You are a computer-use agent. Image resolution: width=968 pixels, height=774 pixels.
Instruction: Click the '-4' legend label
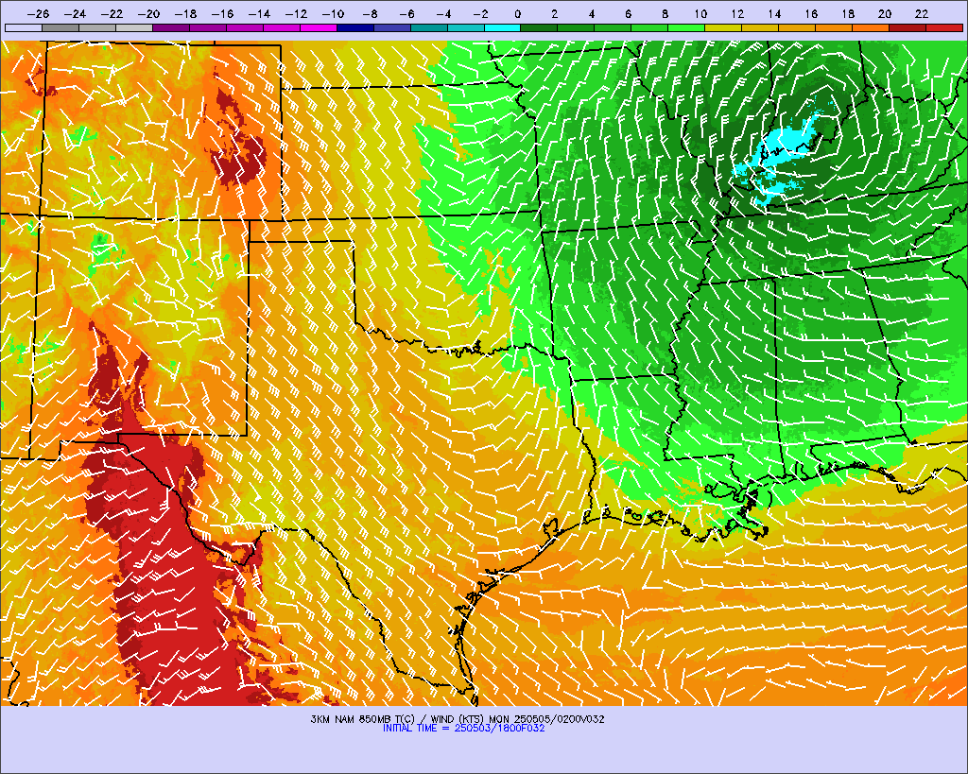point(442,14)
